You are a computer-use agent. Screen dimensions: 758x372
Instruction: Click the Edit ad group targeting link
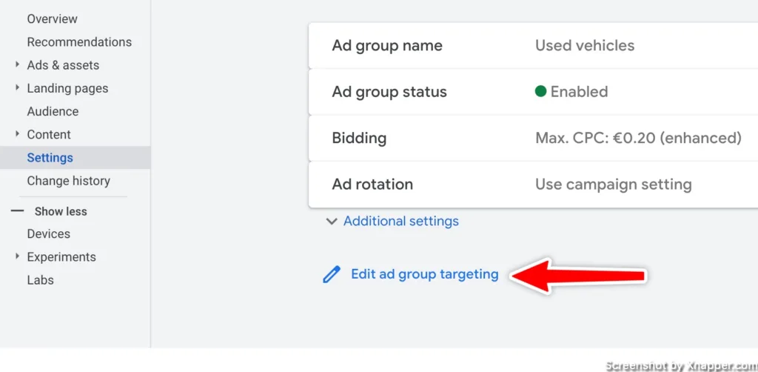(424, 274)
